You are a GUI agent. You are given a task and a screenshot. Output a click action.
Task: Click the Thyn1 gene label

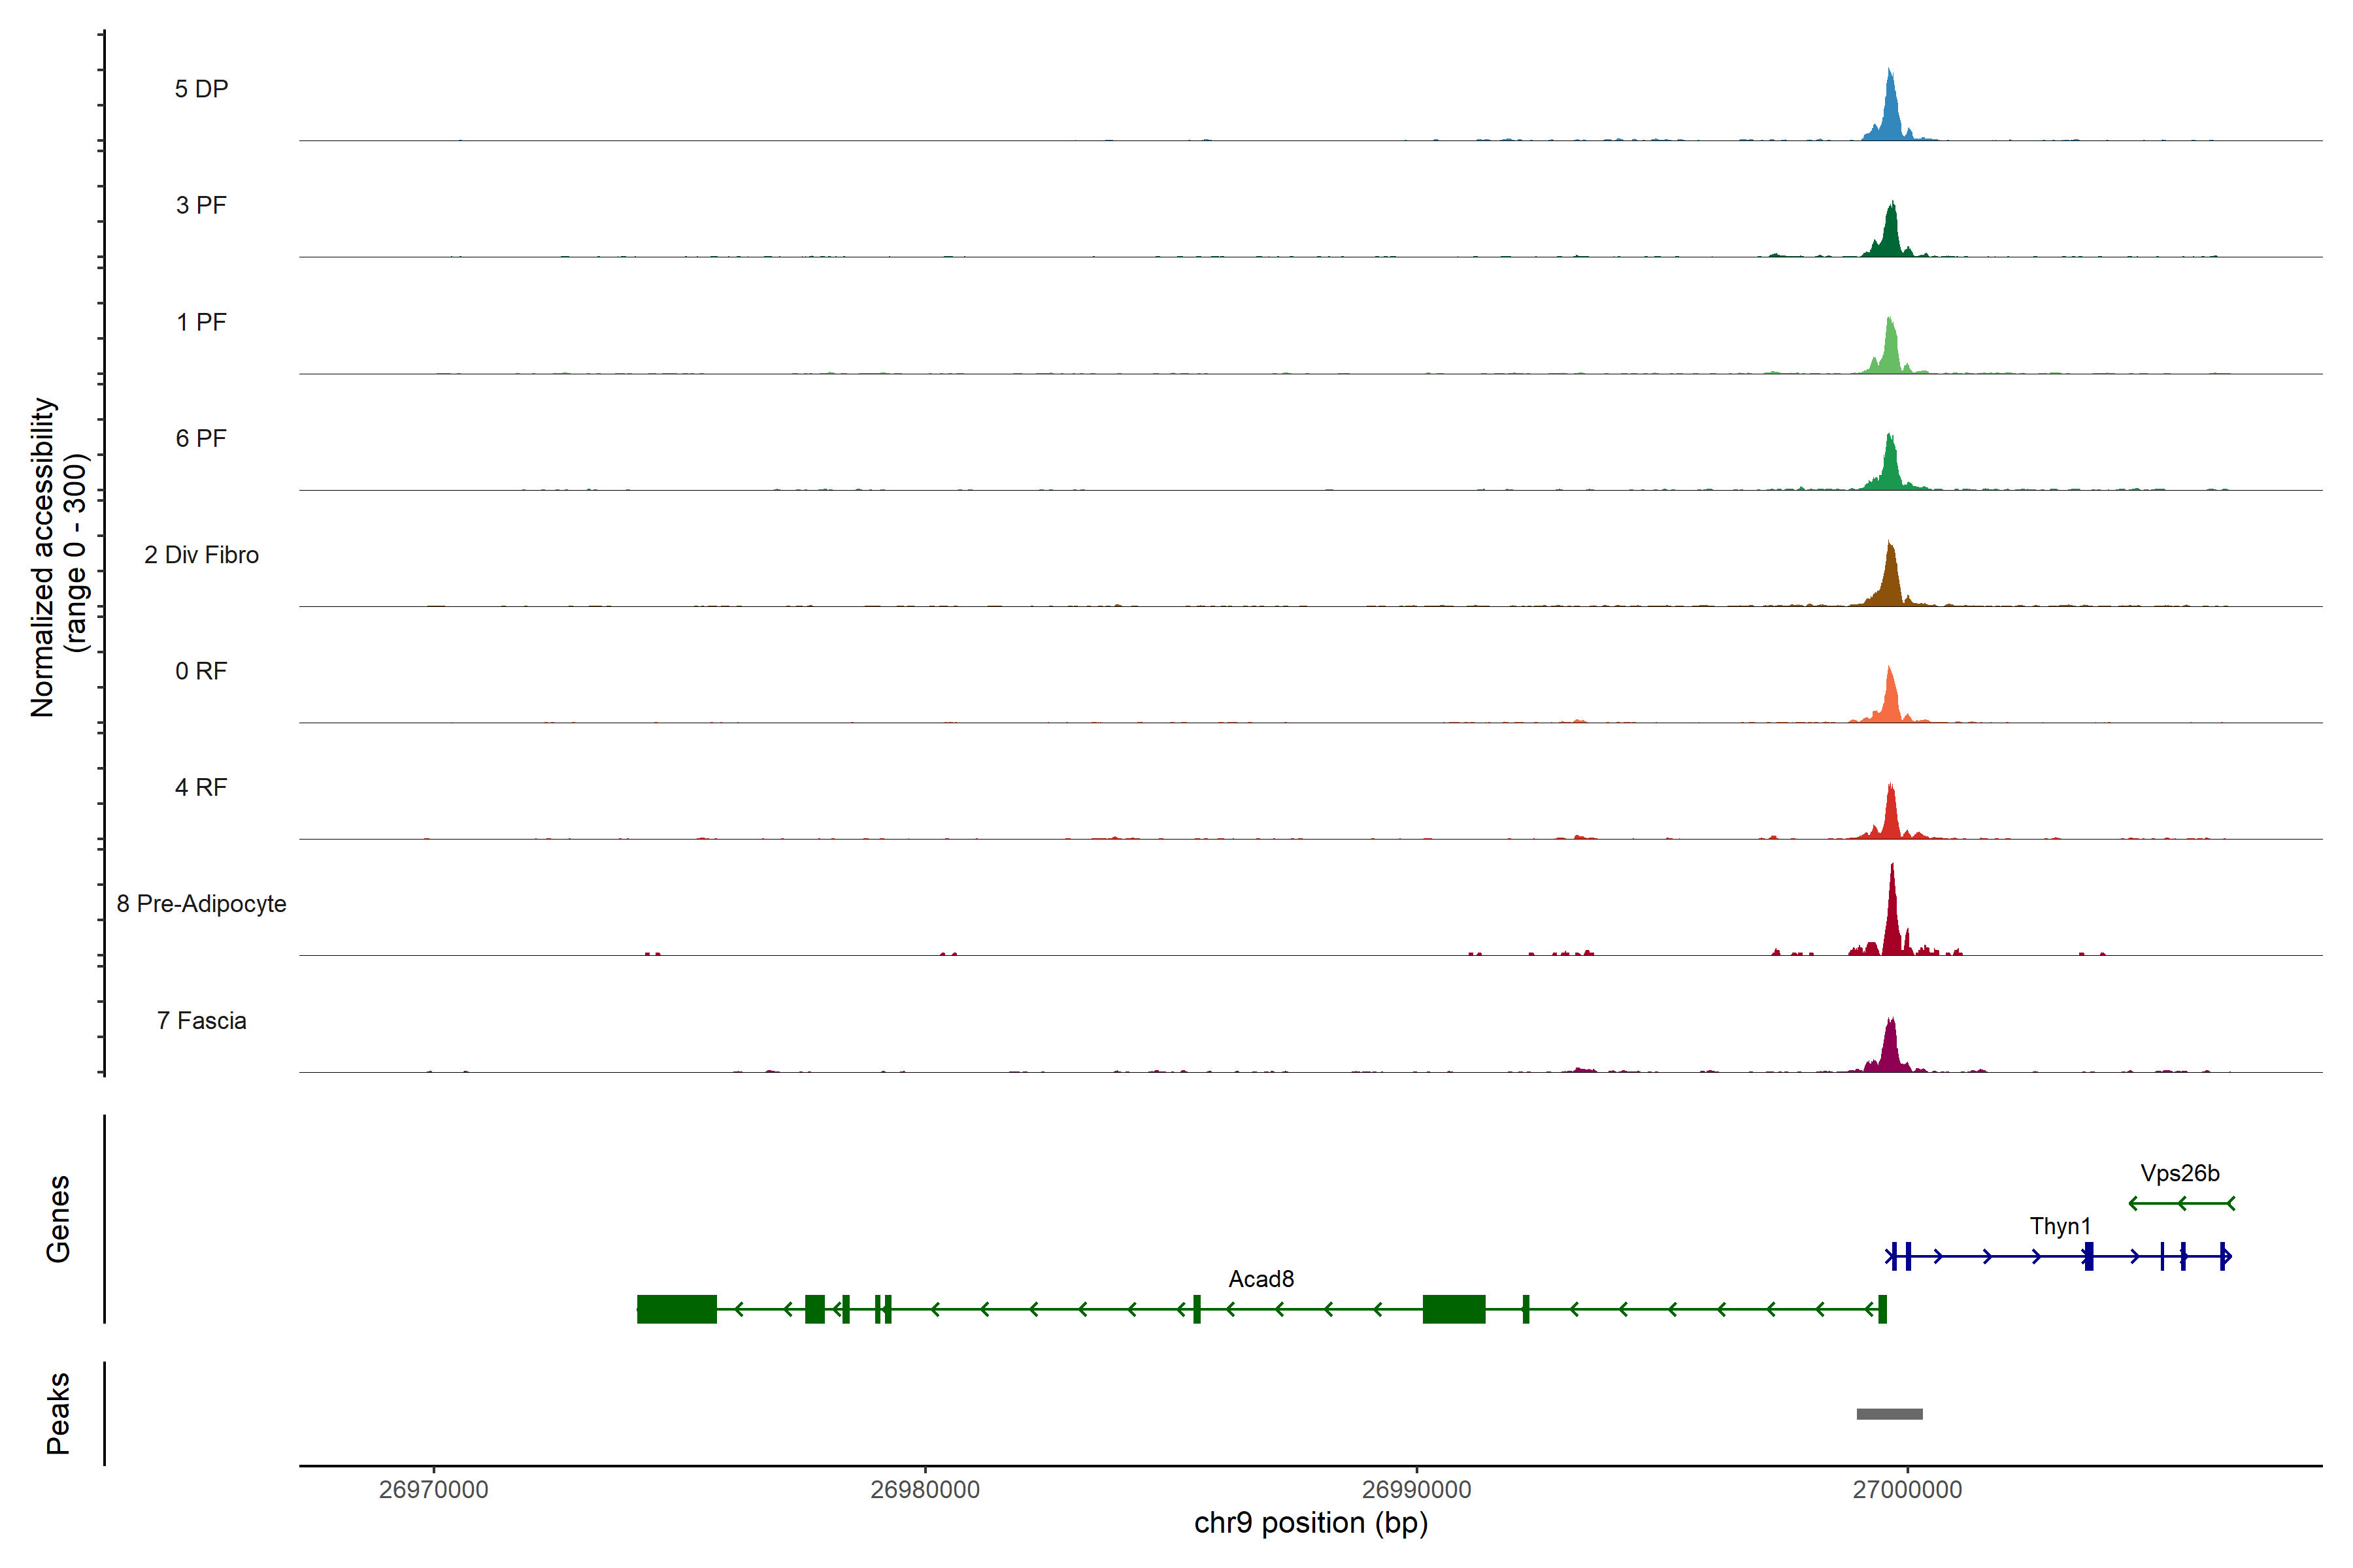pos(2060,1226)
